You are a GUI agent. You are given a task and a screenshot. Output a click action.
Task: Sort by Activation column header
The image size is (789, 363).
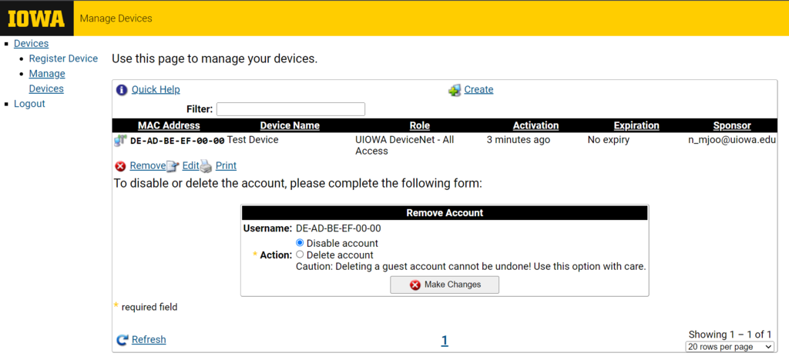click(x=536, y=125)
